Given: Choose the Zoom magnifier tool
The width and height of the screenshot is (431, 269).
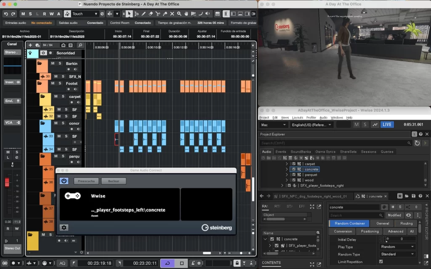Looking at the screenshot, I should point(179,14).
